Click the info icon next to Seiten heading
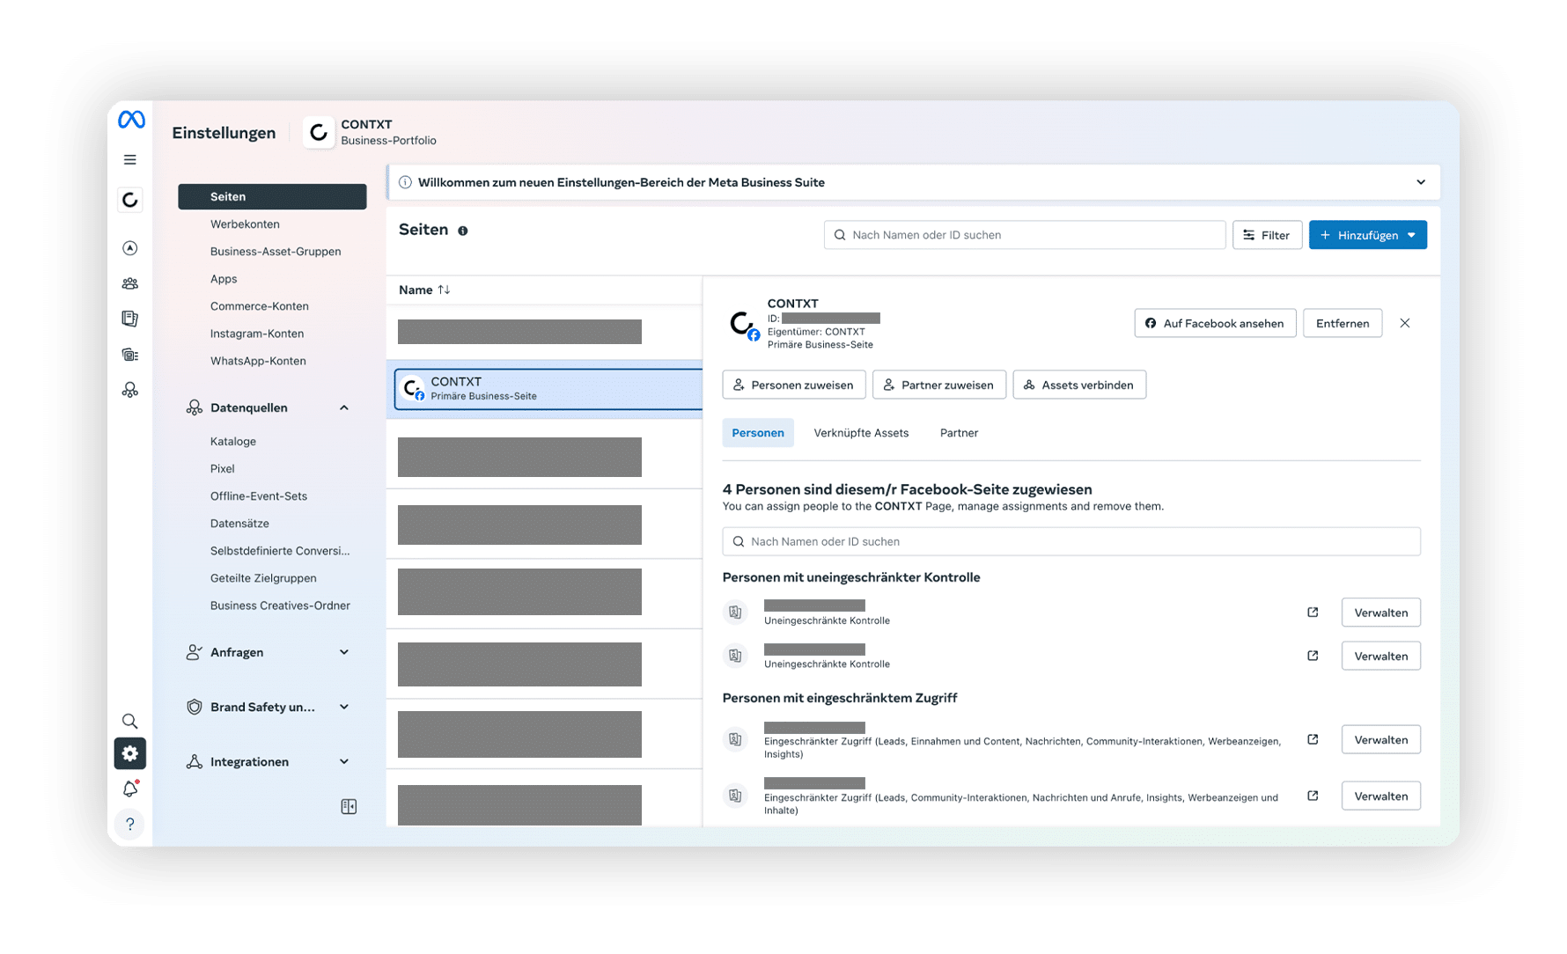Viewport: 1567px width, 954px height. pyautogui.click(x=463, y=231)
